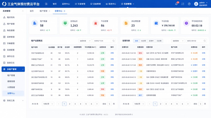Click the 今日告警 siren icon
The height and width of the screenshot is (118, 211).
(x=95, y=23)
